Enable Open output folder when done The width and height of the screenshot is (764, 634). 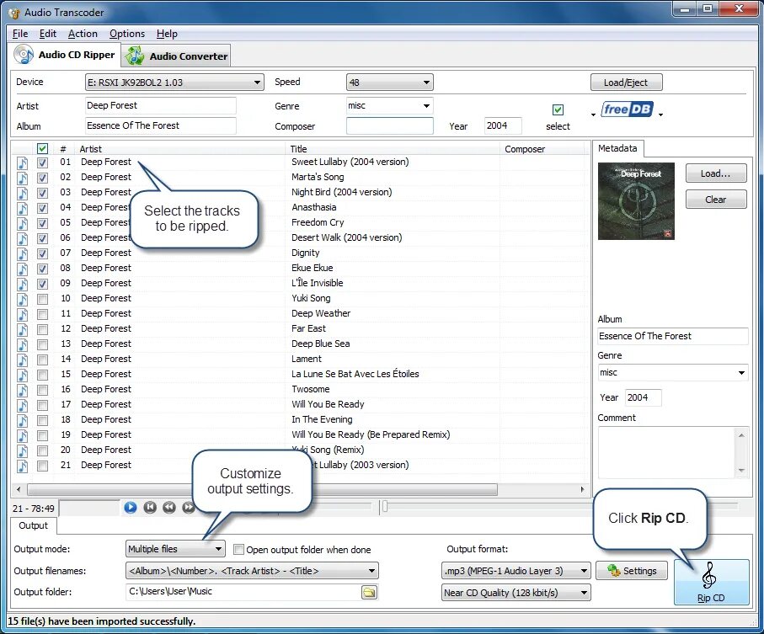238,549
